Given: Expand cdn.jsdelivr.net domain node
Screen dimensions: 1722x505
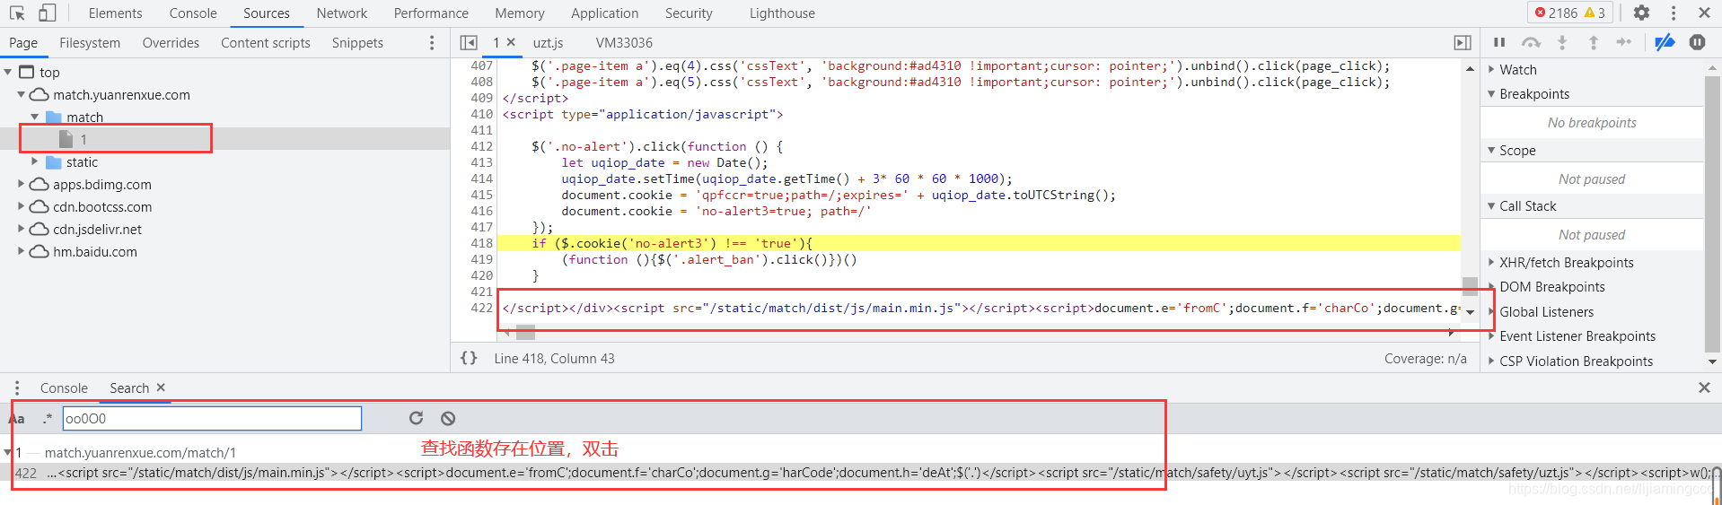Looking at the screenshot, I should click(21, 229).
